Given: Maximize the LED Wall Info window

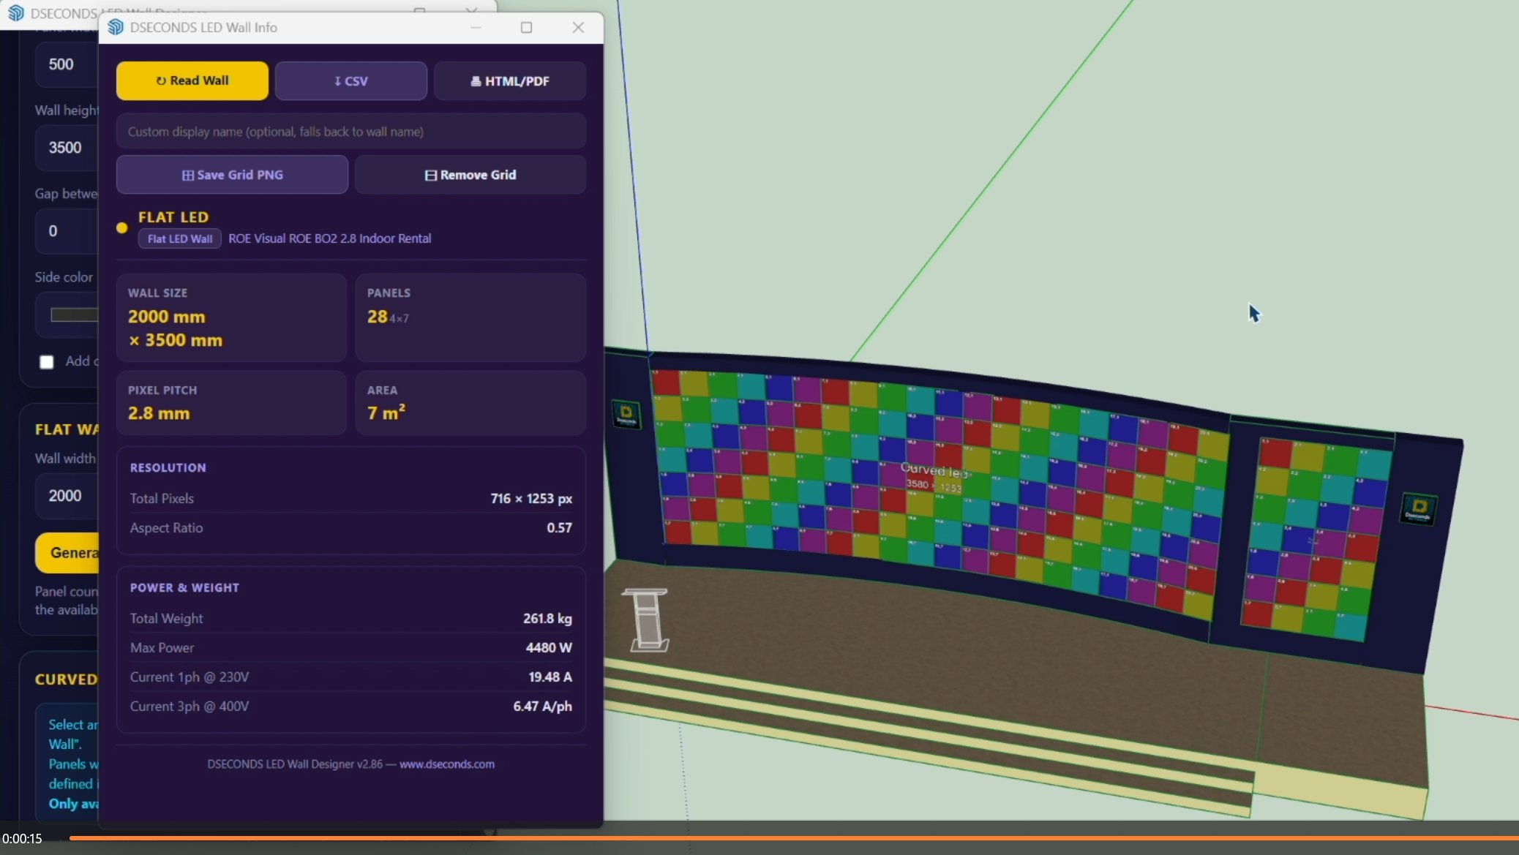Looking at the screenshot, I should (526, 27).
